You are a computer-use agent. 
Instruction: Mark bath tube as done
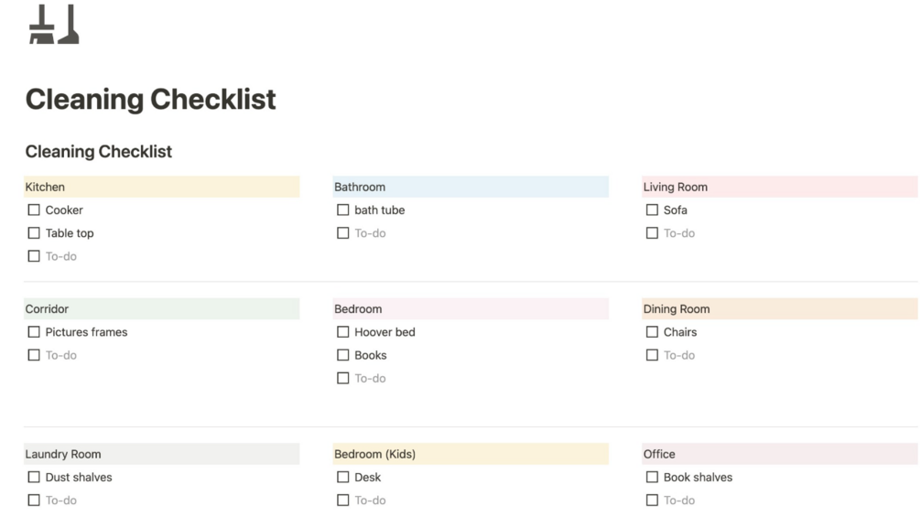[x=343, y=210]
